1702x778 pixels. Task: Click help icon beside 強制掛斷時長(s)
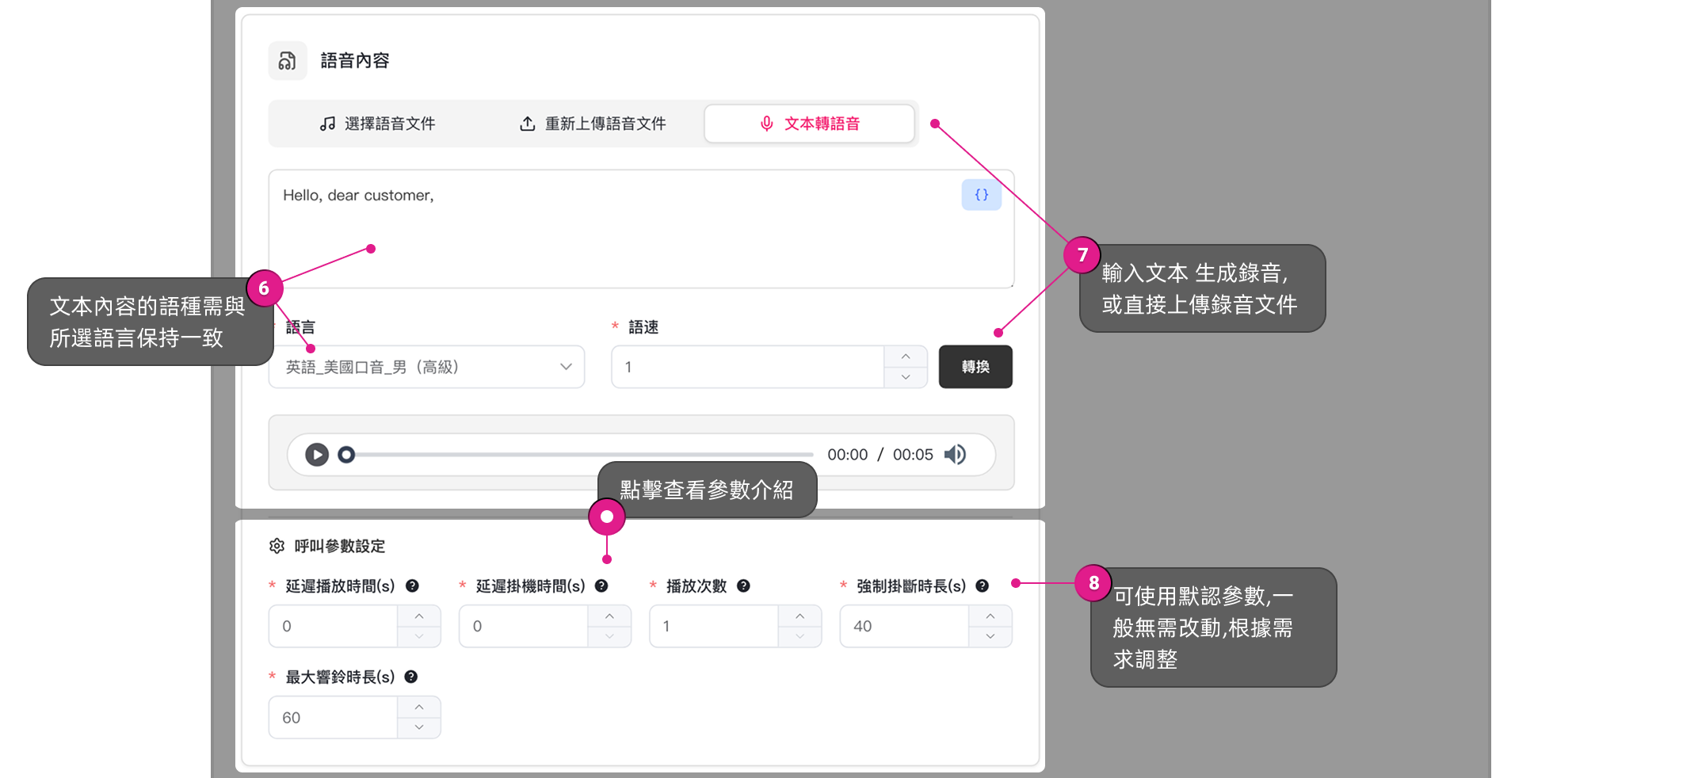(x=982, y=586)
